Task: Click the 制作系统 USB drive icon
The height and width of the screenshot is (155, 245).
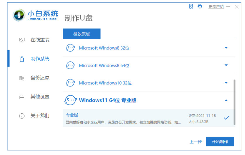Action: click(x=22, y=59)
